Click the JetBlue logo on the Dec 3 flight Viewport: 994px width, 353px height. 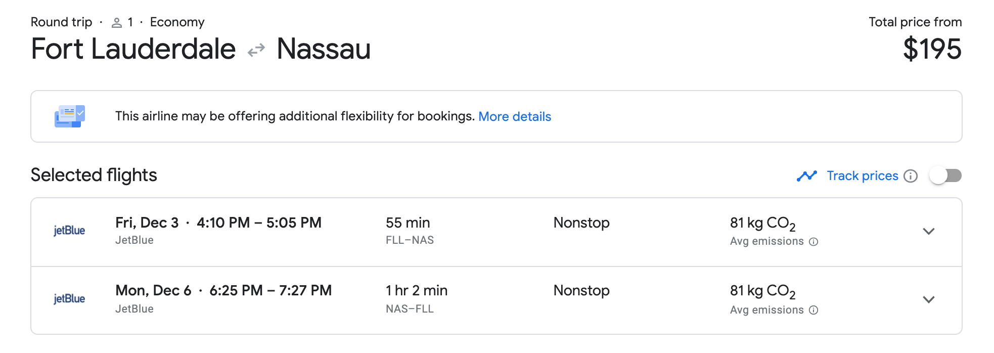coord(69,231)
